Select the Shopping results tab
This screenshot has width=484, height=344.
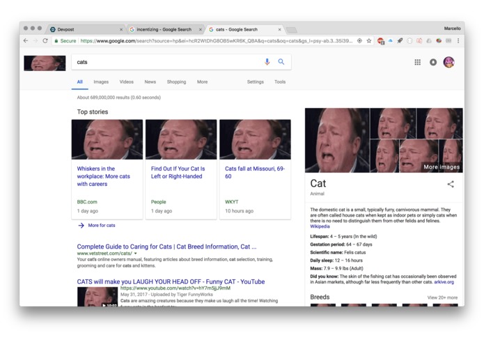(x=177, y=81)
